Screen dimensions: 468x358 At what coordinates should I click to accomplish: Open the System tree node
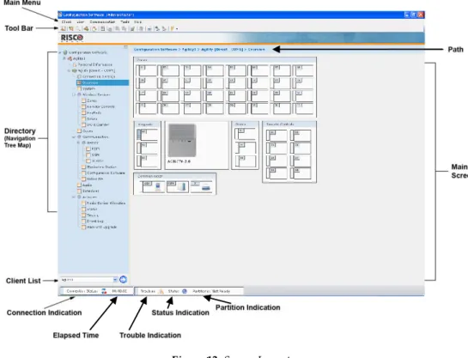coord(88,88)
